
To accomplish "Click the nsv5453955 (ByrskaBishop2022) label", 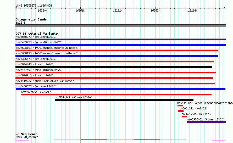I will pyautogui.click(x=38, y=42).
